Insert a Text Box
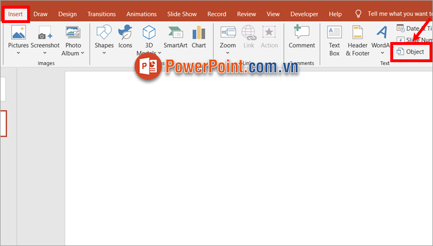 334,41
